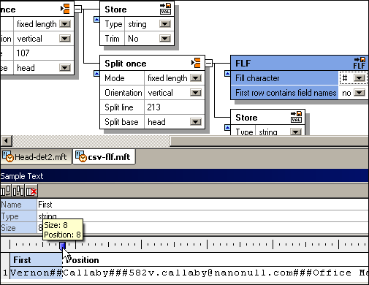Screen dimensions: 369x285
Task: Click the FLF title bar
Action: pyautogui.click(x=299, y=63)
